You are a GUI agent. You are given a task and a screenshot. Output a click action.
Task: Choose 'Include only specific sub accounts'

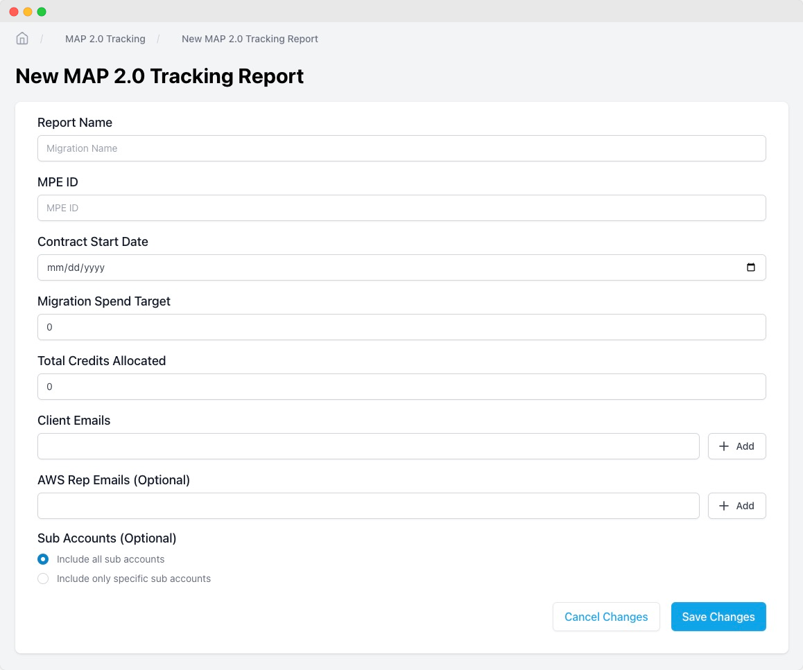43,579
